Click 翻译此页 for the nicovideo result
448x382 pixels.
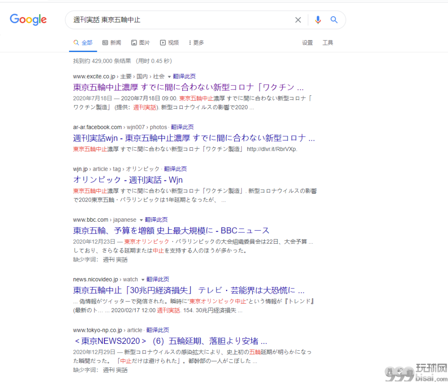pyautogui.click(x=158, y=279)
